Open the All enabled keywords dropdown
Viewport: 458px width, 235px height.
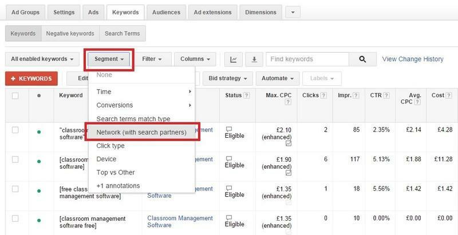coord(42,59)
